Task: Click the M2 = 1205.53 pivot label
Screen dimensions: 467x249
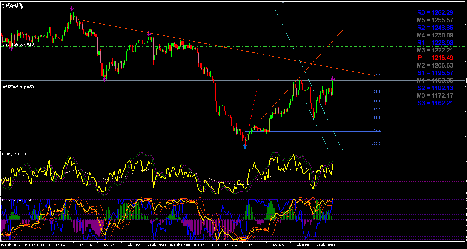Action: [435, 66]
